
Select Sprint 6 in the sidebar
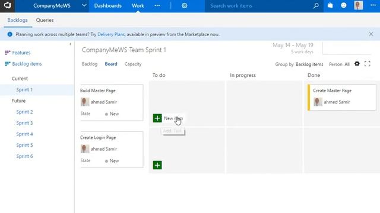click(x=24, y=156)
